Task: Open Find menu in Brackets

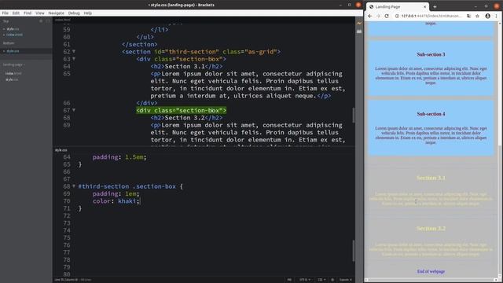Action: 28,13
